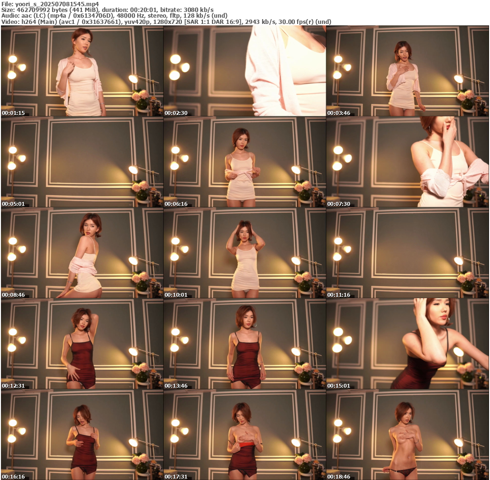Click the thumbnail timestamped 00:01:15
The height and width of the screenshot is (480, 490).
coord(82,71)
